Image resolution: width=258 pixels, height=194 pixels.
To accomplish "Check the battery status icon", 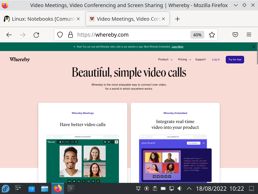I will [163, 188].
